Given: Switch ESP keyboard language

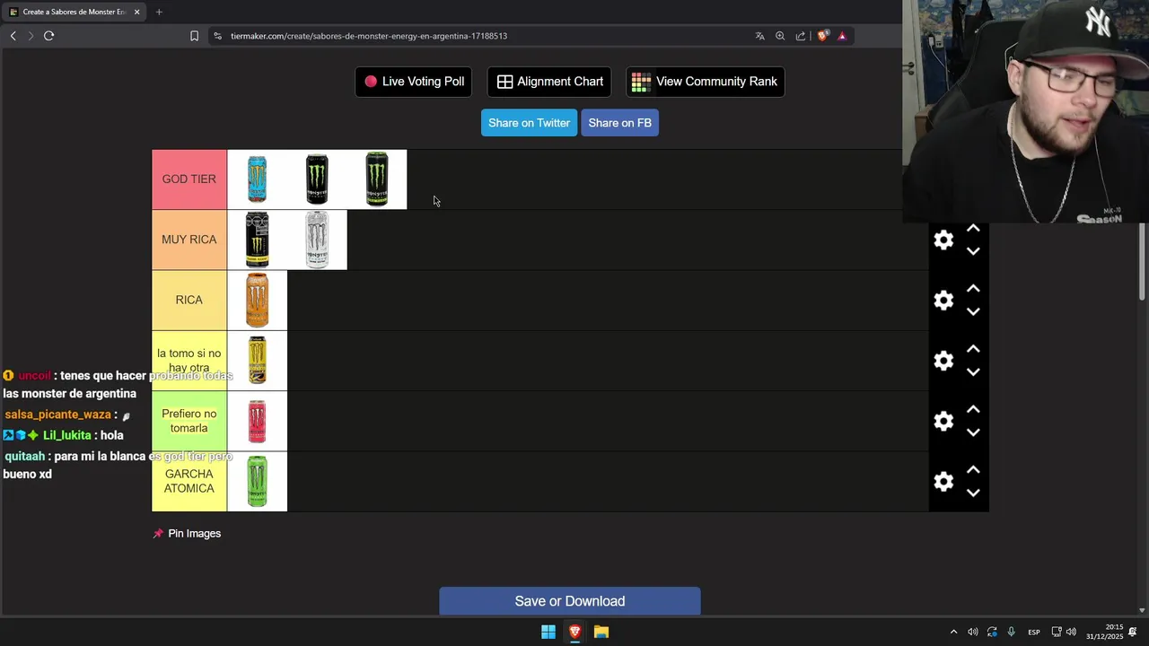Looking at the screenshot, I should pyautogui.click(x=1034, y=632).
